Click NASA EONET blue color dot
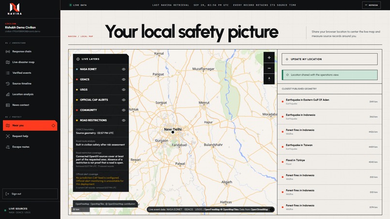Viewport: 390px width, 219px height. (77, 69)
